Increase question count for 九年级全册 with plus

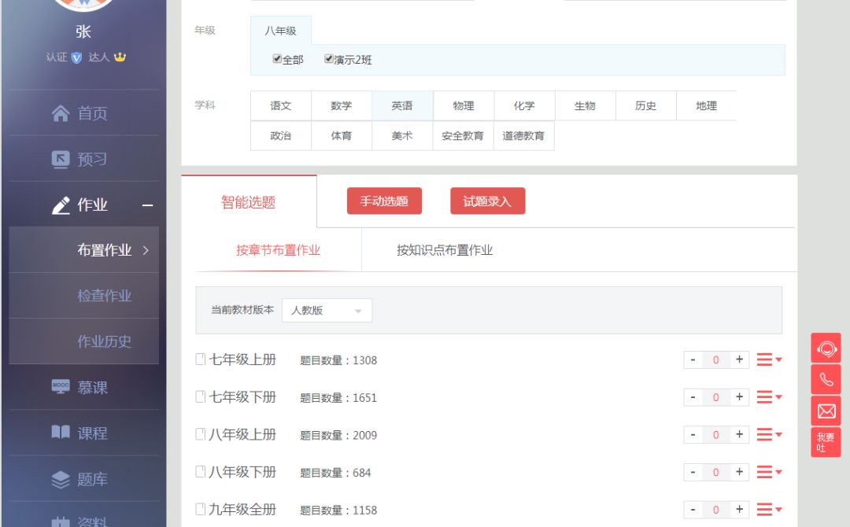(739, 509)
